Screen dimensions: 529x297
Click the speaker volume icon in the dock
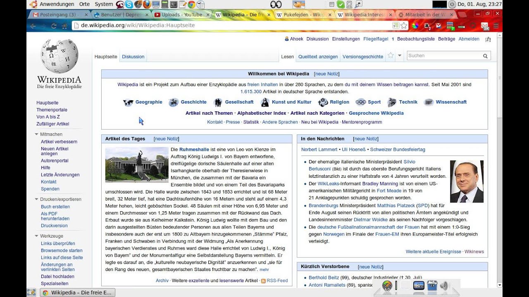point(444,285)
